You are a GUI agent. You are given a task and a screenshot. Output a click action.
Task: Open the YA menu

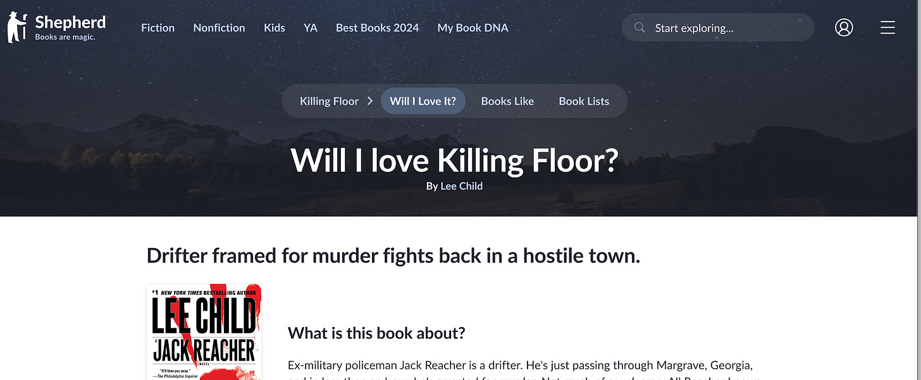(310, 28)
